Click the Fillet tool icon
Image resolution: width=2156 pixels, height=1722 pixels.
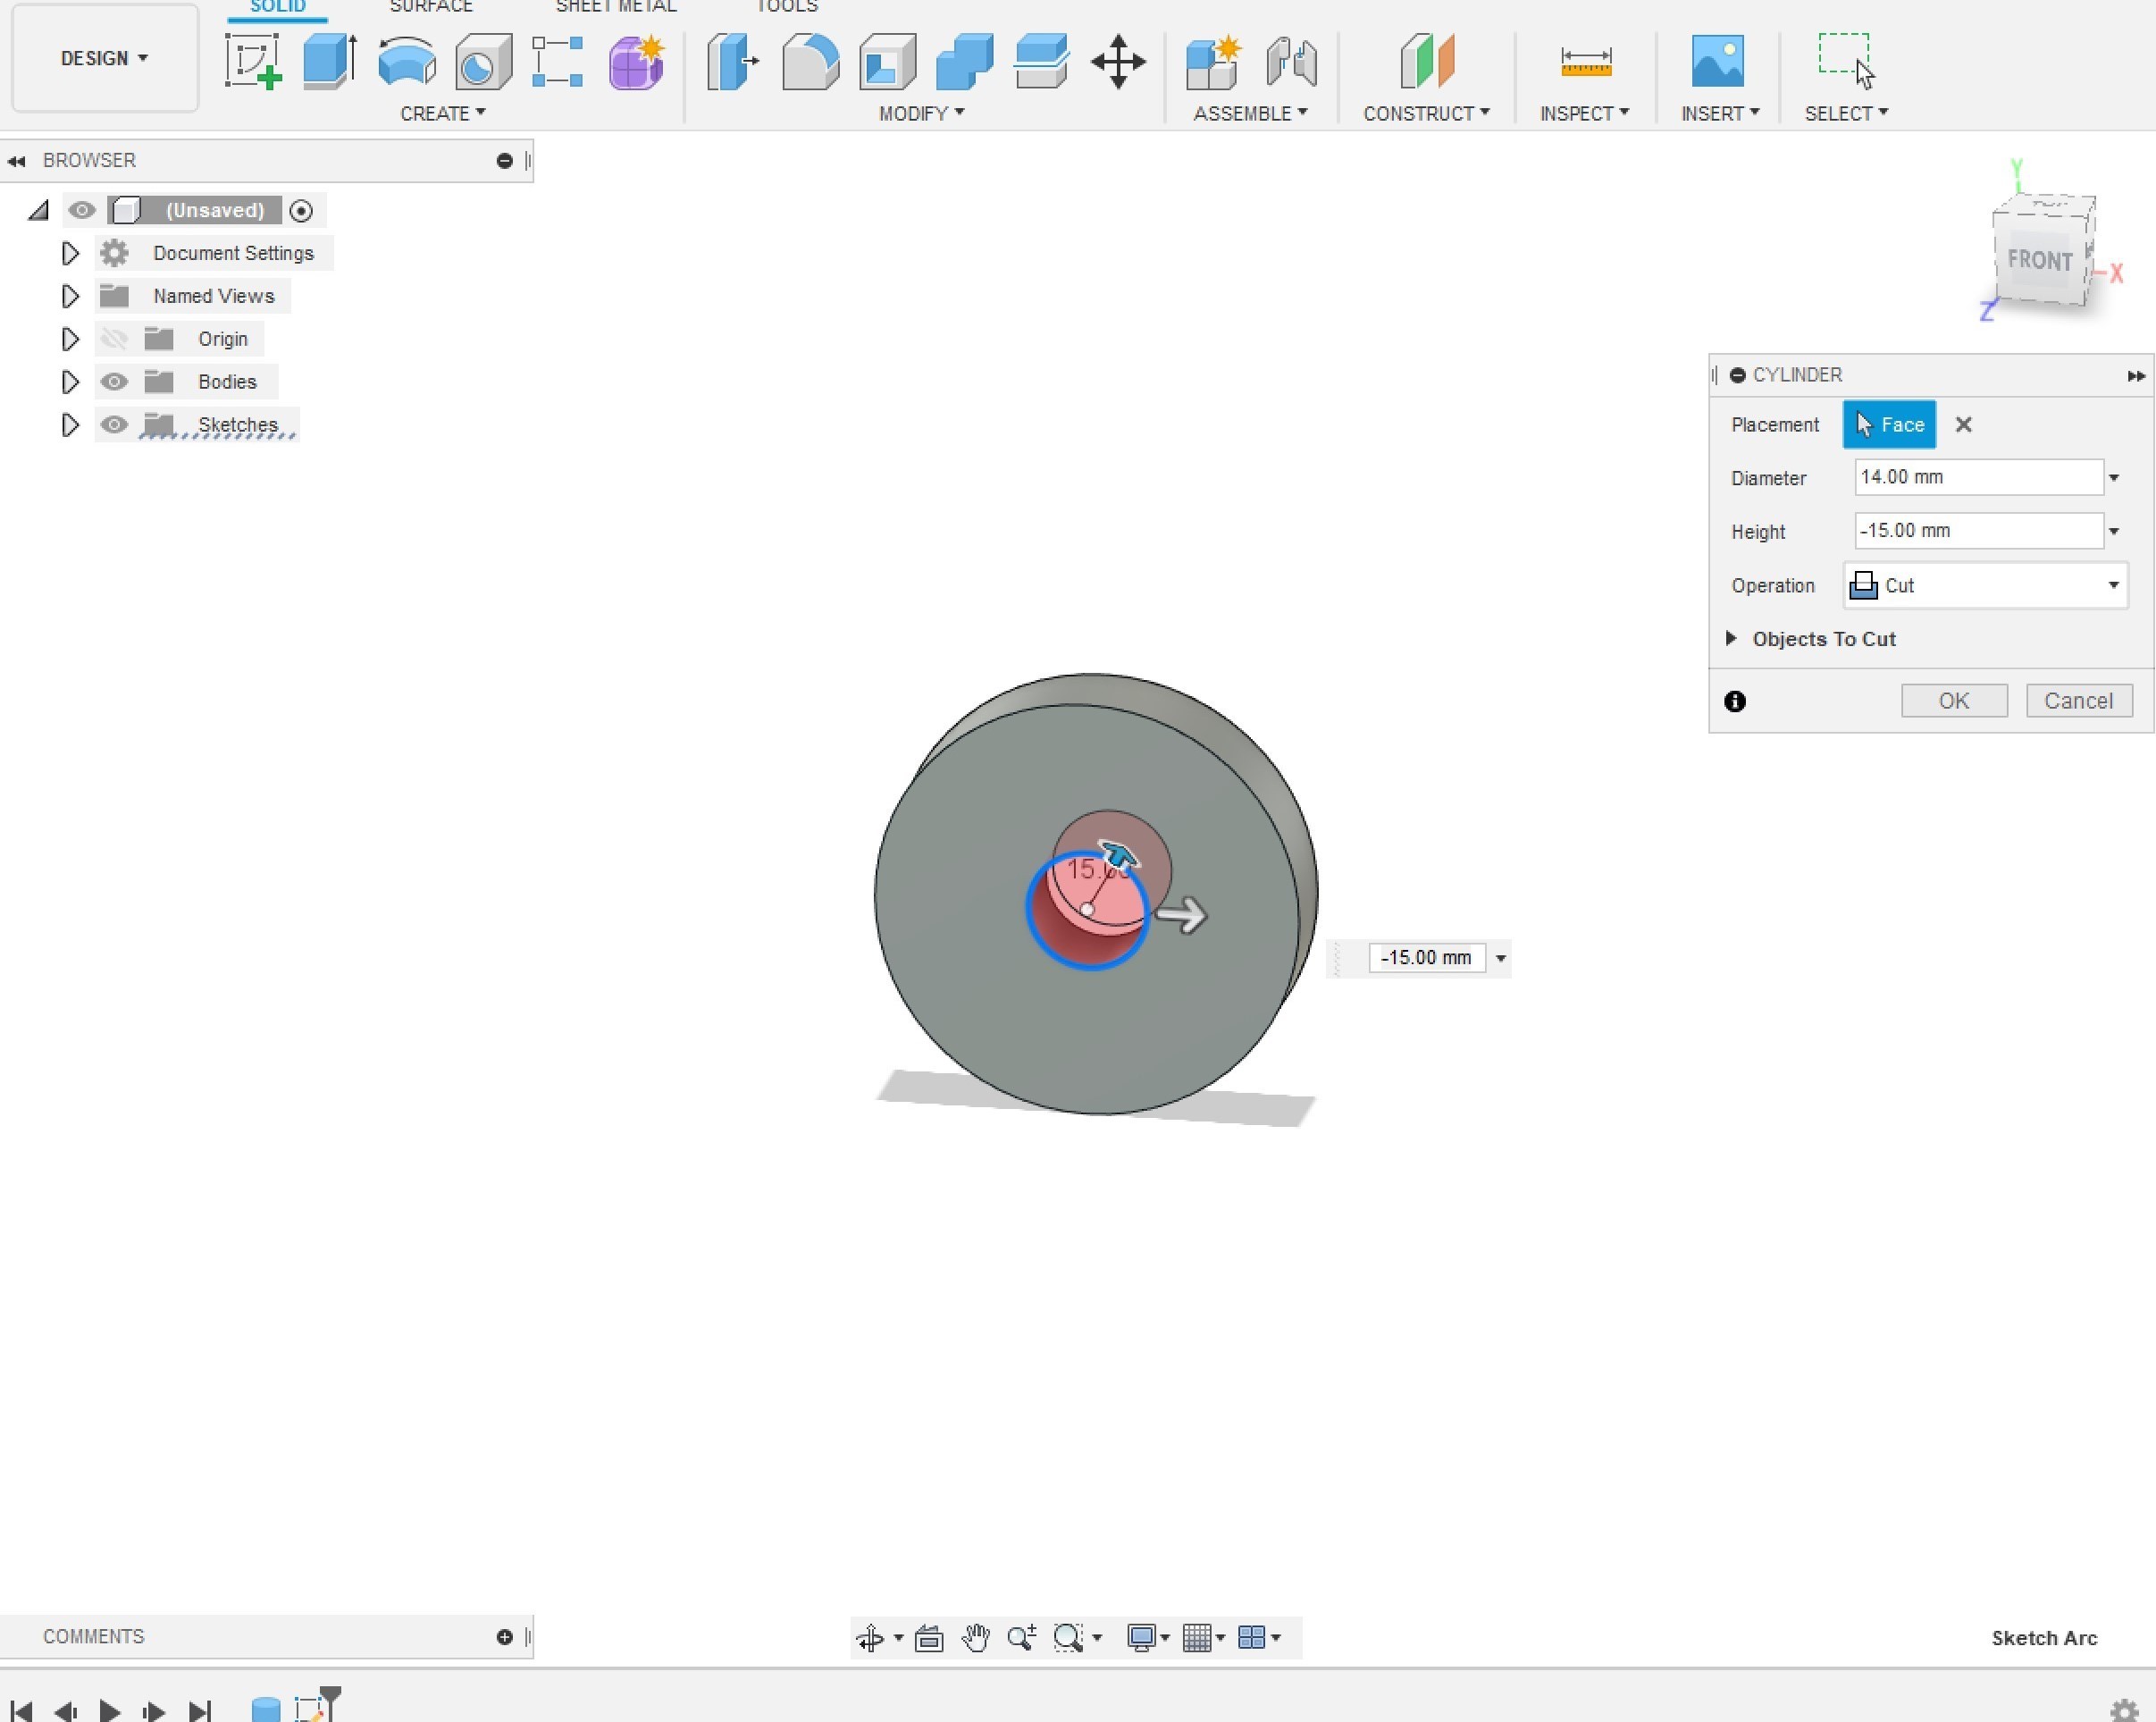[810, 62]
